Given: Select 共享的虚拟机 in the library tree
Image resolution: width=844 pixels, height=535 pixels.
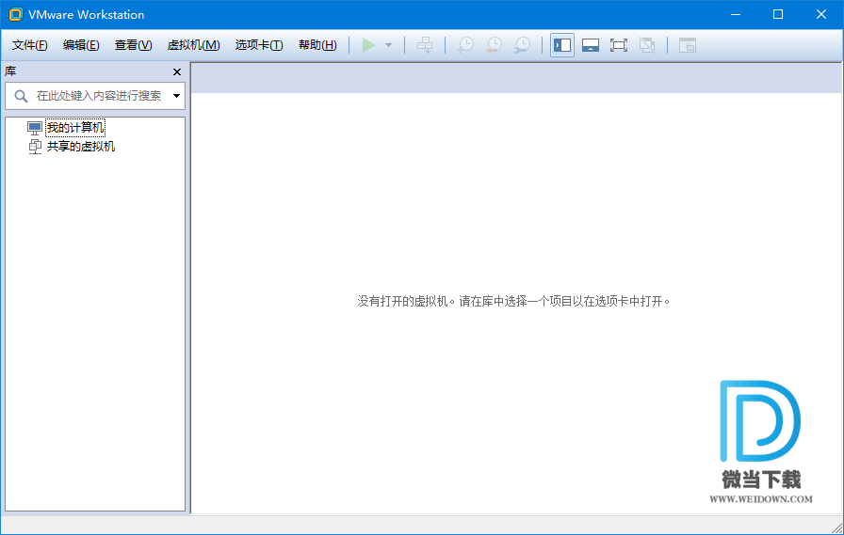Looking at the screenshot, I should click(81, 146).
